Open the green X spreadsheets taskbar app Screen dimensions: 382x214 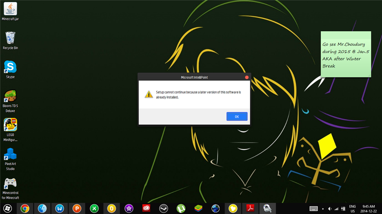pyautogui.click(x=94, y=208)
